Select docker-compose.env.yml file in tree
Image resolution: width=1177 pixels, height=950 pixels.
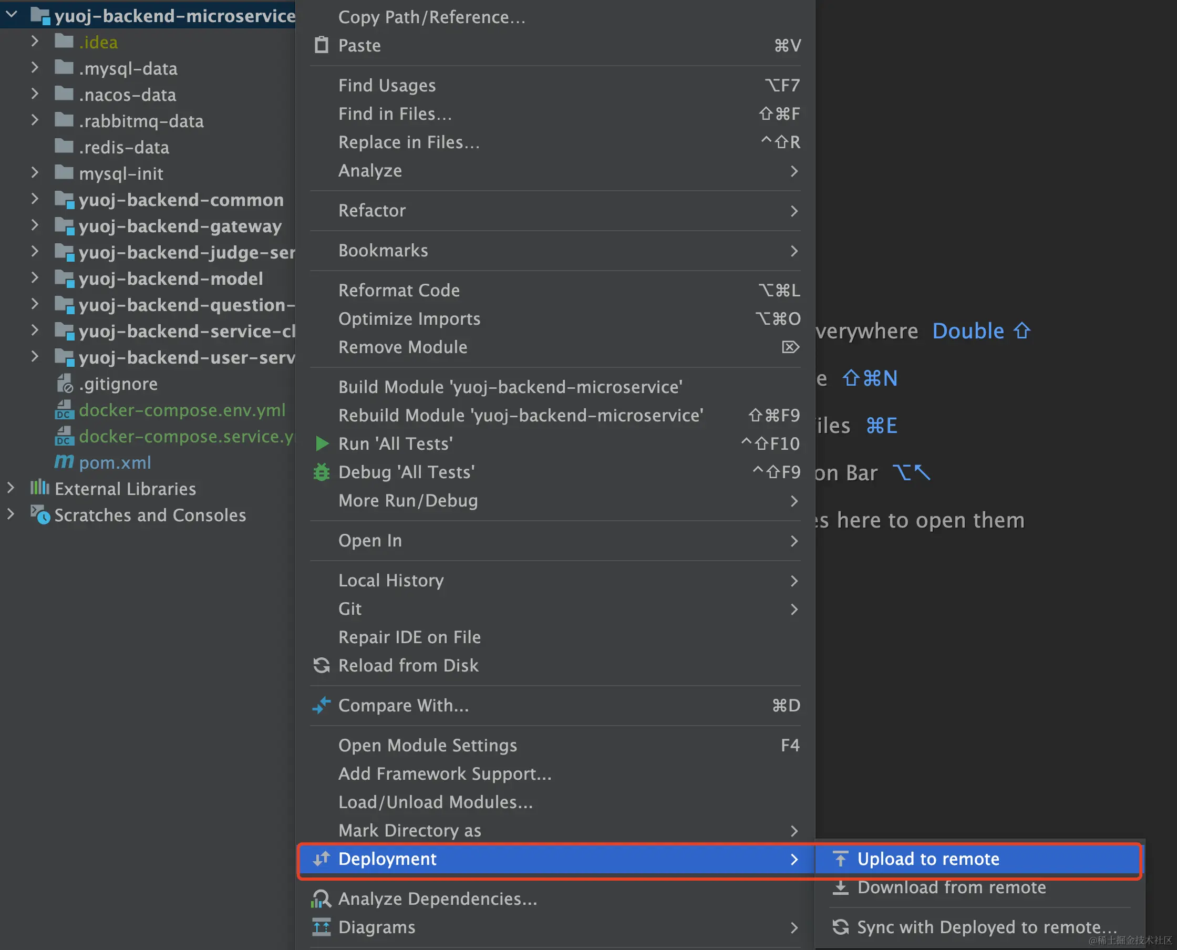(182, 410)
